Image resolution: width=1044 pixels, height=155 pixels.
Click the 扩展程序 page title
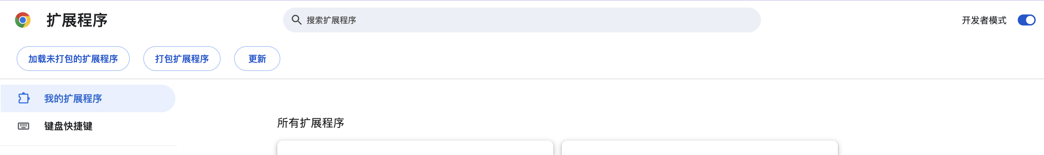pyautogui.click(x=77, y=20)
